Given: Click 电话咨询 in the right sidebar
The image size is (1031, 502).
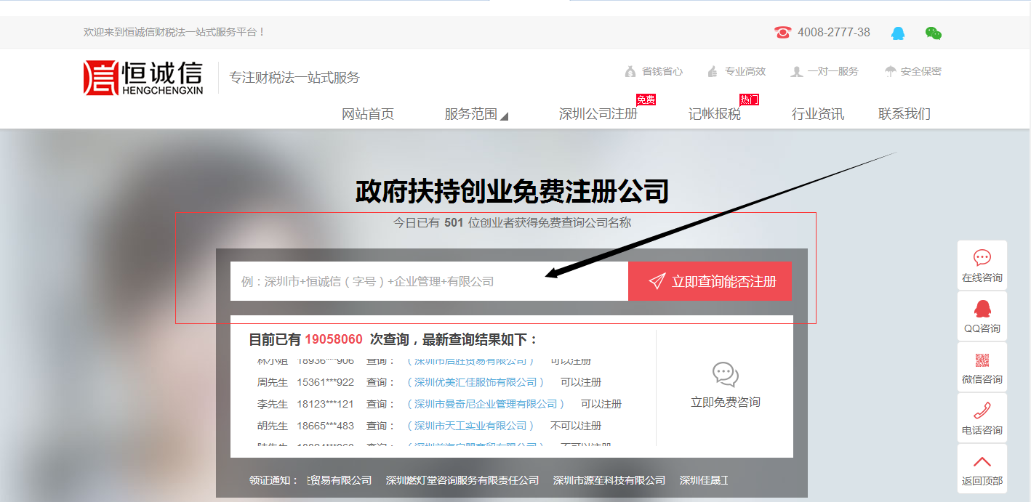Looking at the screenshot, I should point(982,418).
